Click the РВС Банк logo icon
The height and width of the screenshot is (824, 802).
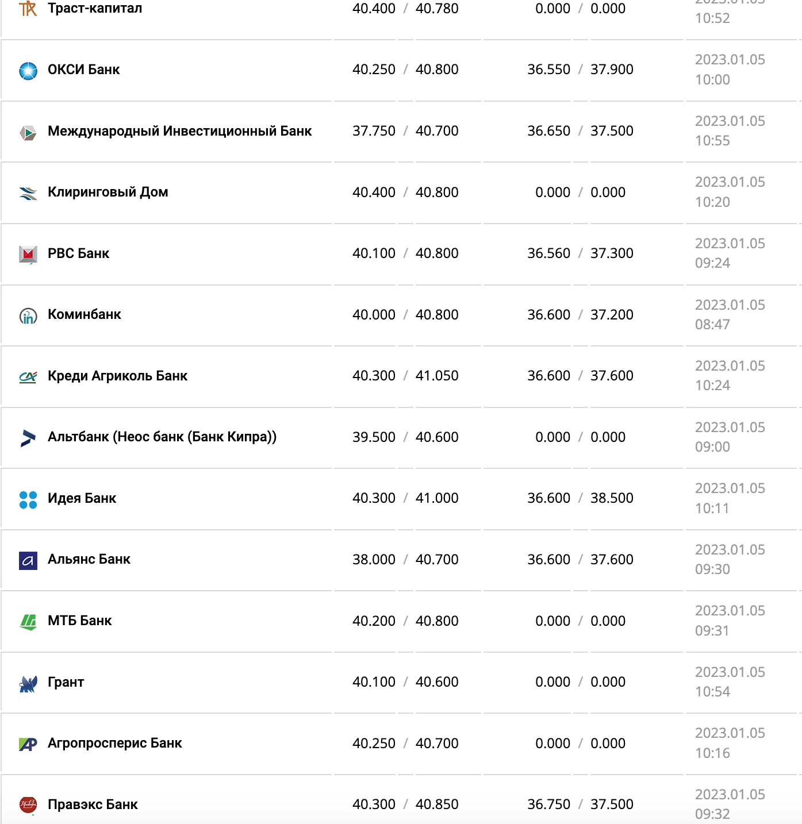click(28, 254)
